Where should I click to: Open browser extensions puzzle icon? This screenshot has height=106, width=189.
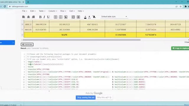(x=186, y=6)
